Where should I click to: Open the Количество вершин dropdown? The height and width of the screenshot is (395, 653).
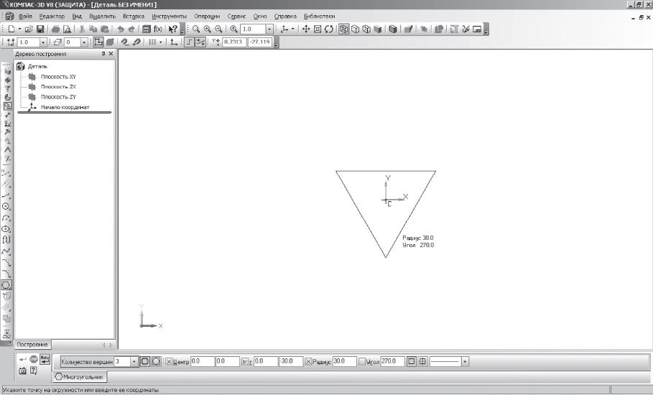point(134,362)
